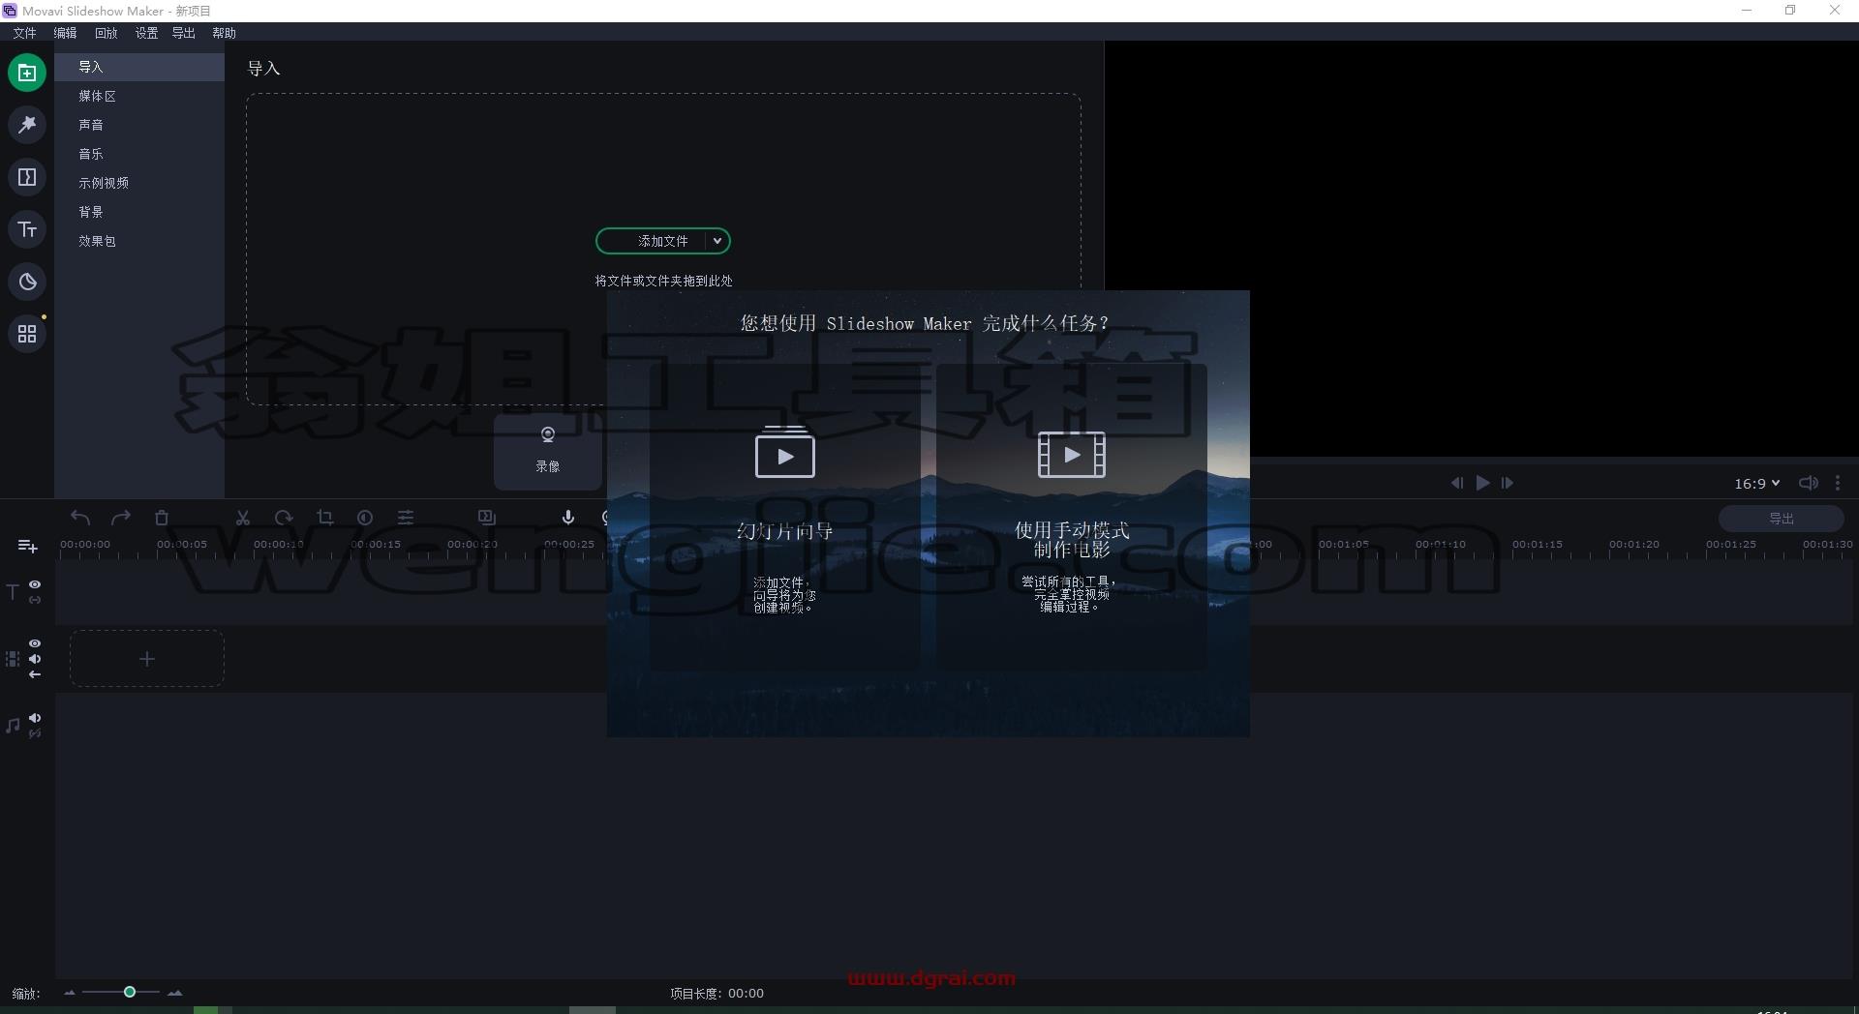Screen dimensions: 1859x1014
Task: Open the 文件 menu
Action: tap(24, 33)
